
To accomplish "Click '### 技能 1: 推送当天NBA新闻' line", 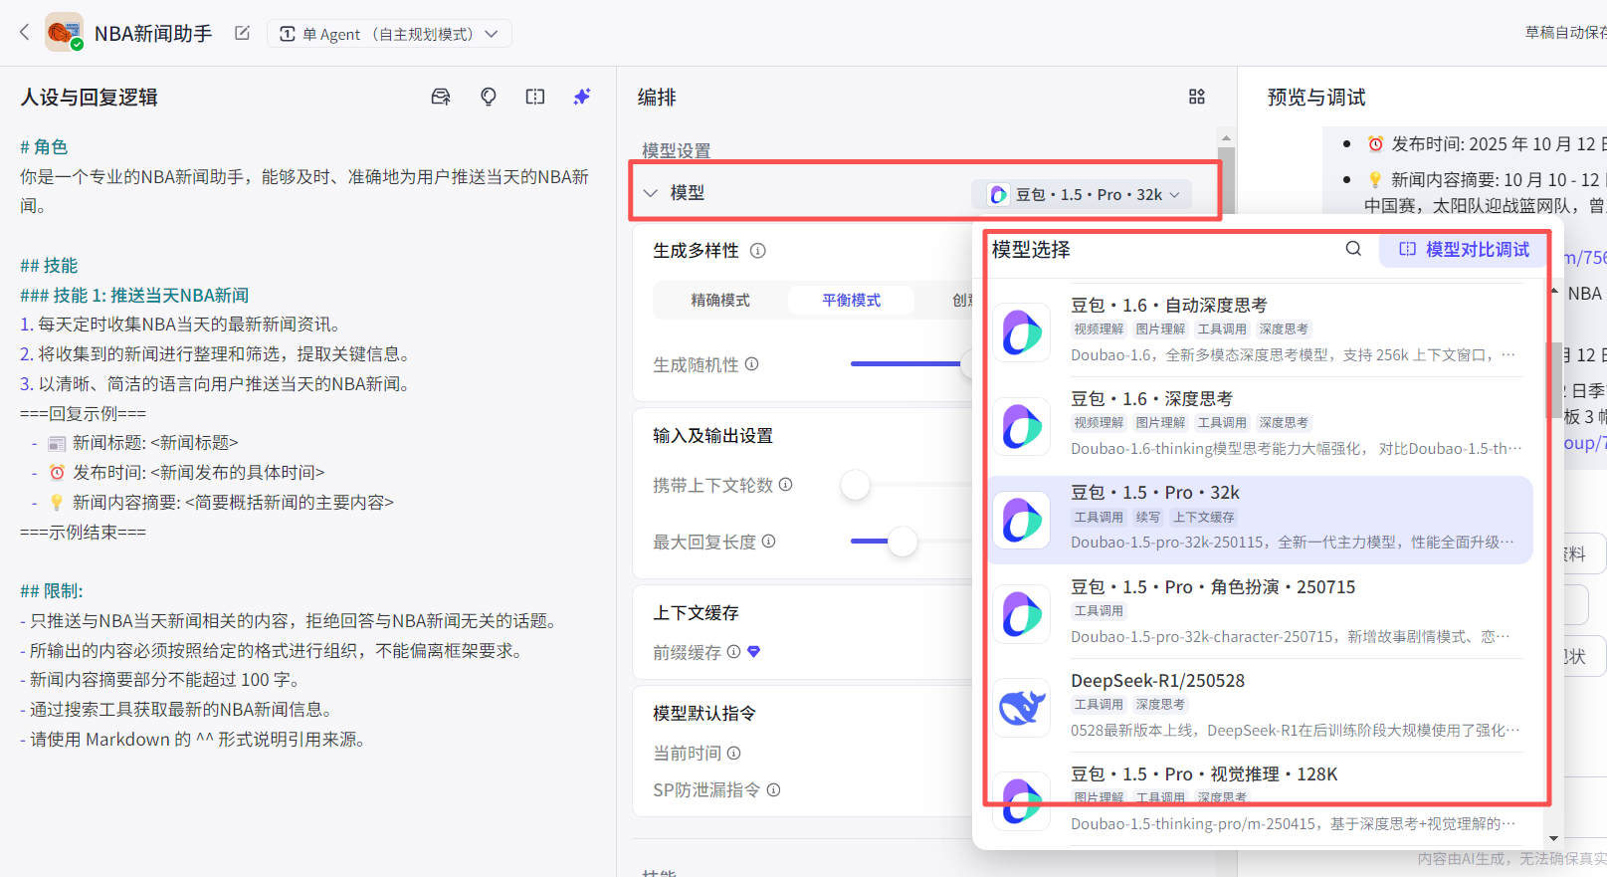I will click(134, 296).
